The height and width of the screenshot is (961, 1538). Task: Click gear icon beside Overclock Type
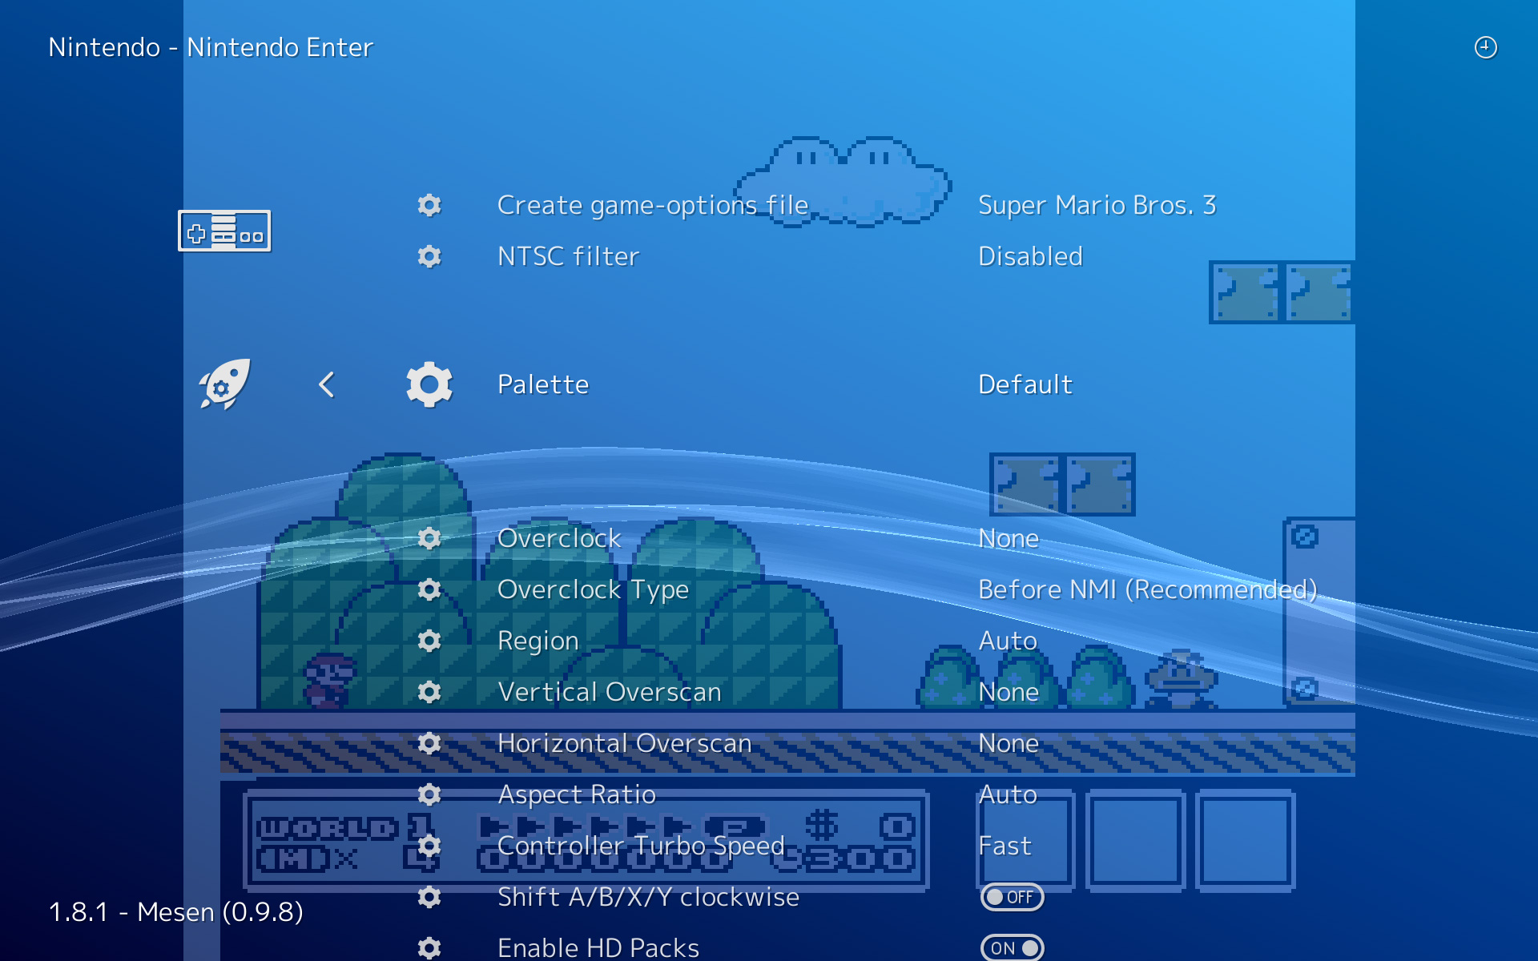pos(429,589)
